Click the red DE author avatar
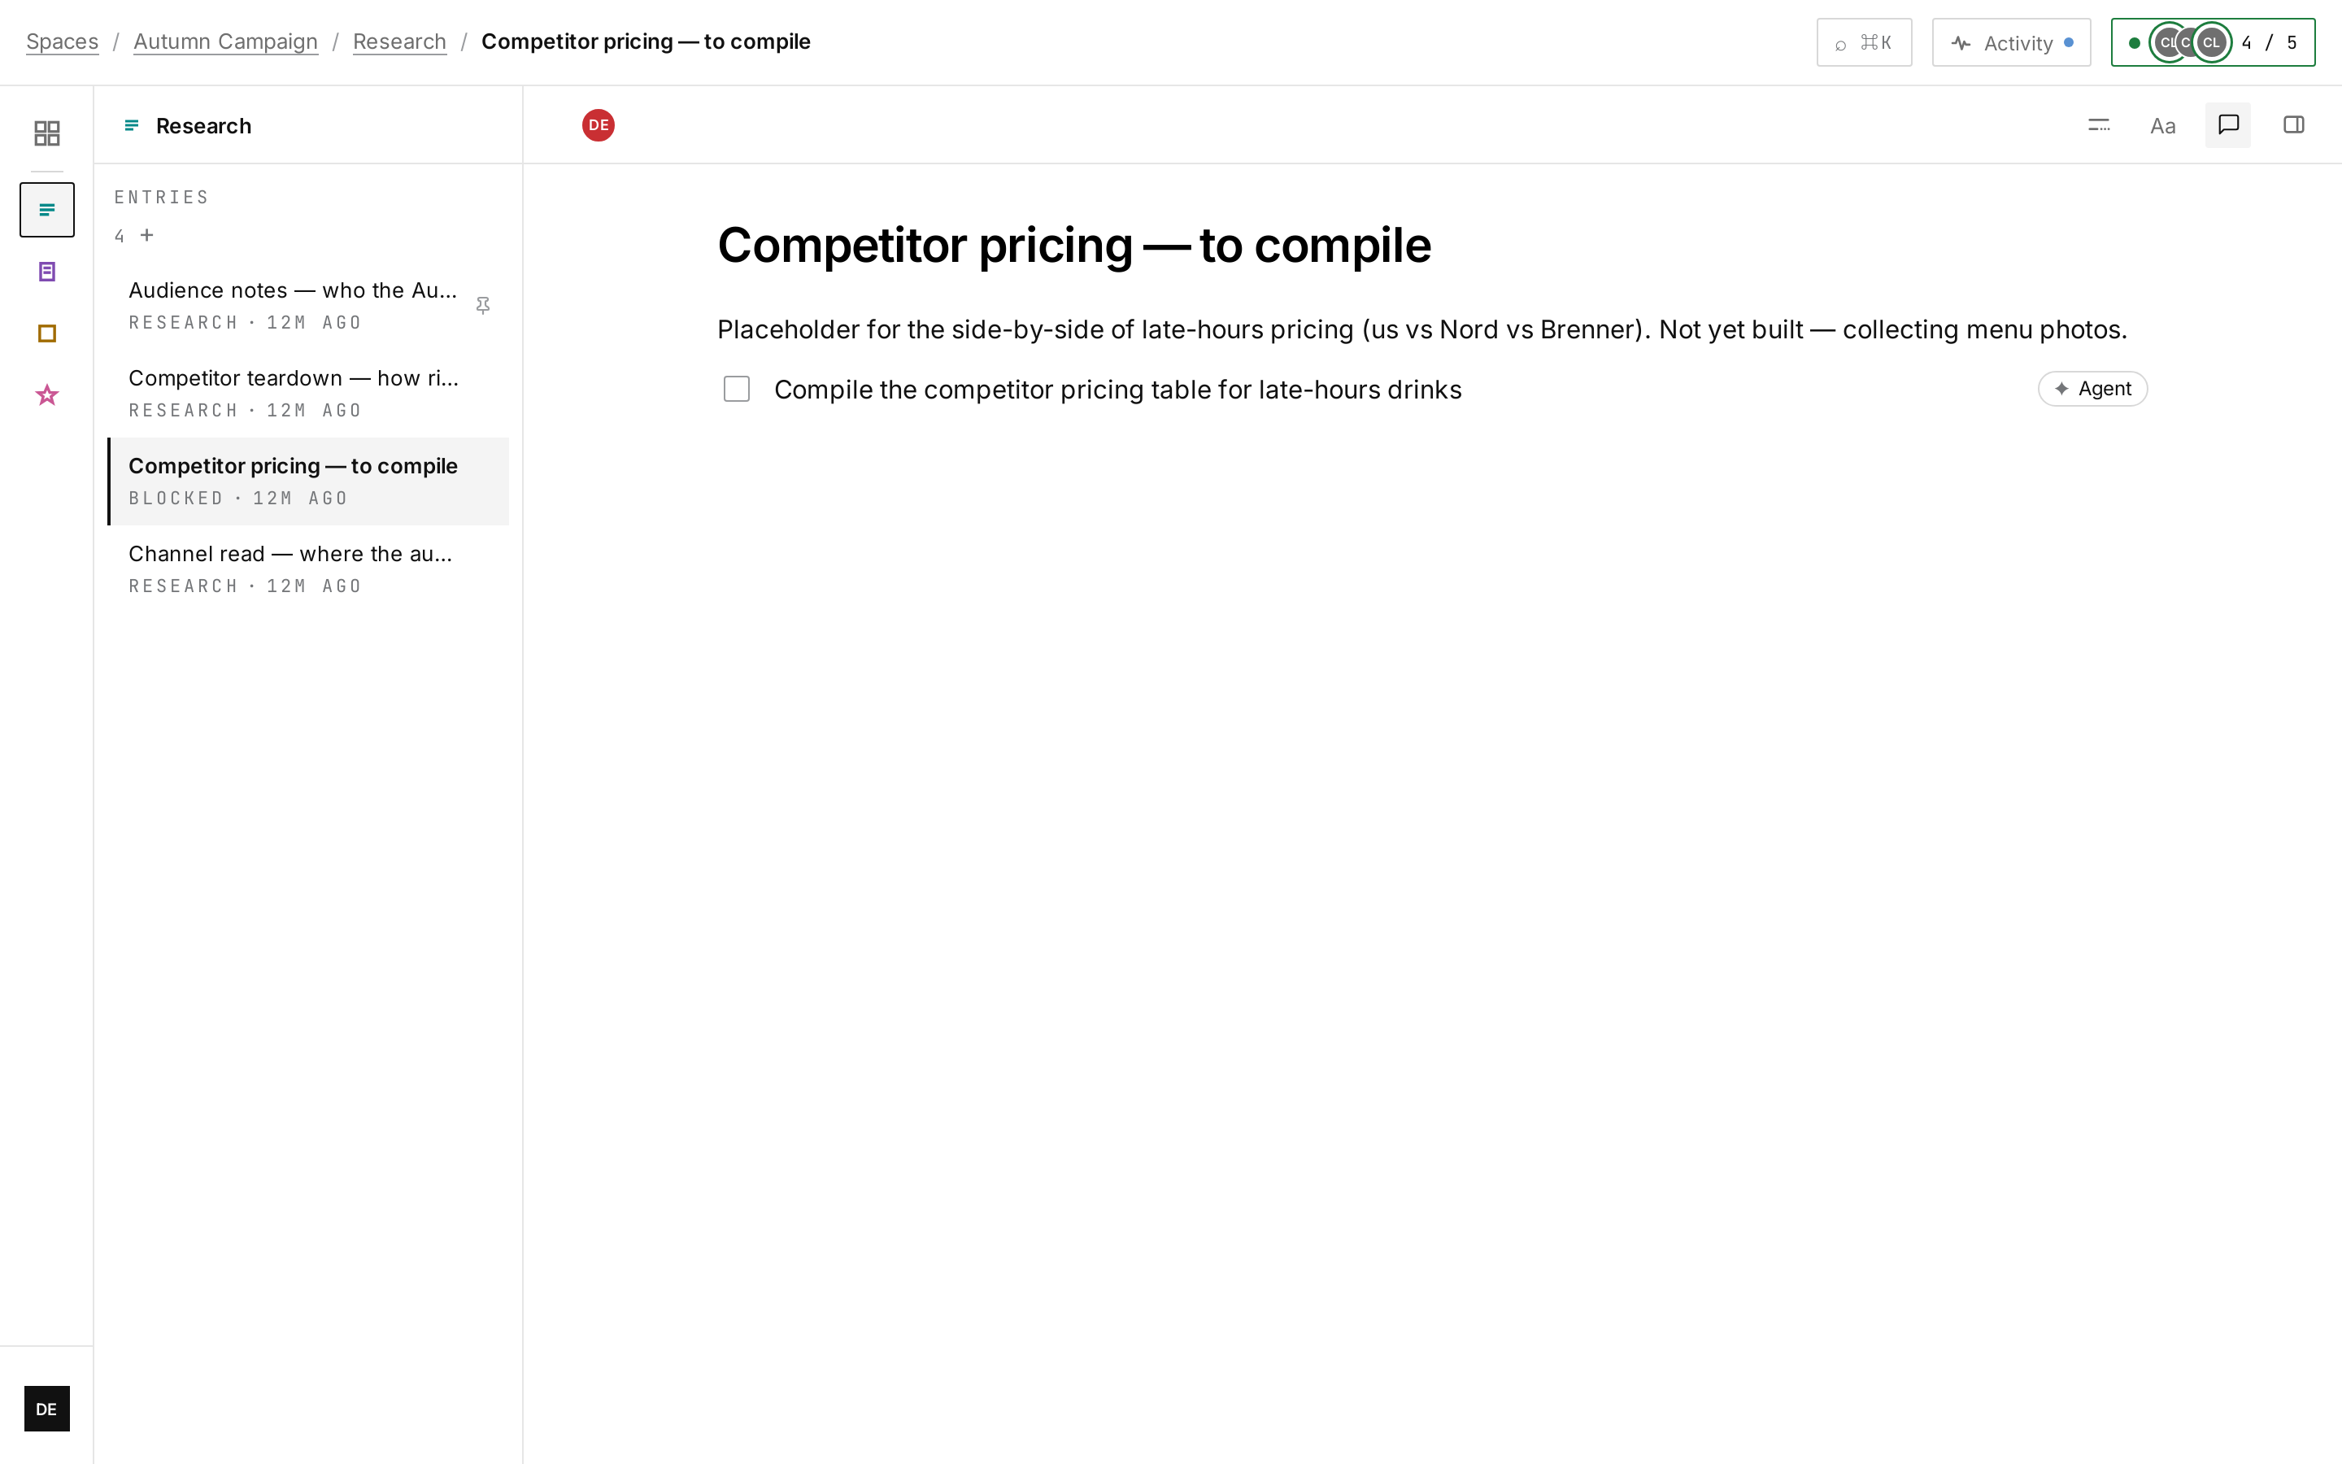This screenshot has height=1464, width=2342. (x=598, y=125)
